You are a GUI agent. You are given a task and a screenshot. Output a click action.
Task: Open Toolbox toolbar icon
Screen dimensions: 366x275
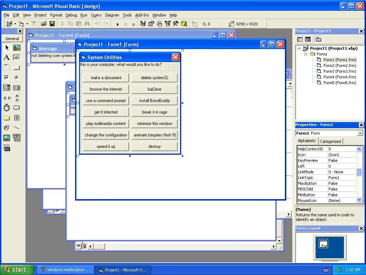(176, 24)
